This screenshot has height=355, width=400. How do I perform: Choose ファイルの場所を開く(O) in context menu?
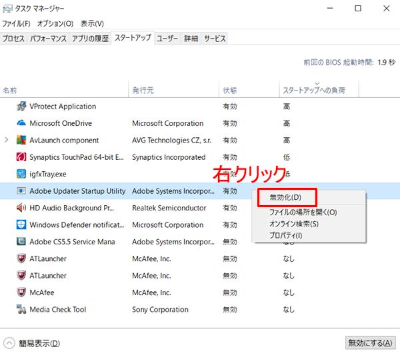click(303, 212)
